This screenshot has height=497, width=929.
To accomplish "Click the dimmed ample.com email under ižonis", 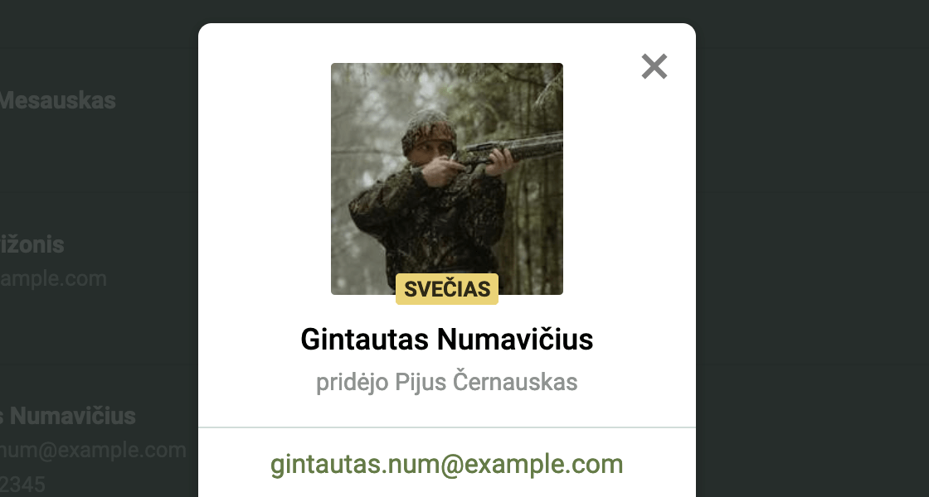I will pos(53,278).
